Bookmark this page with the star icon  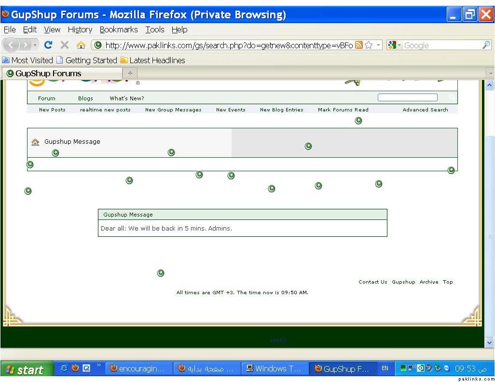tap(369, 45)
